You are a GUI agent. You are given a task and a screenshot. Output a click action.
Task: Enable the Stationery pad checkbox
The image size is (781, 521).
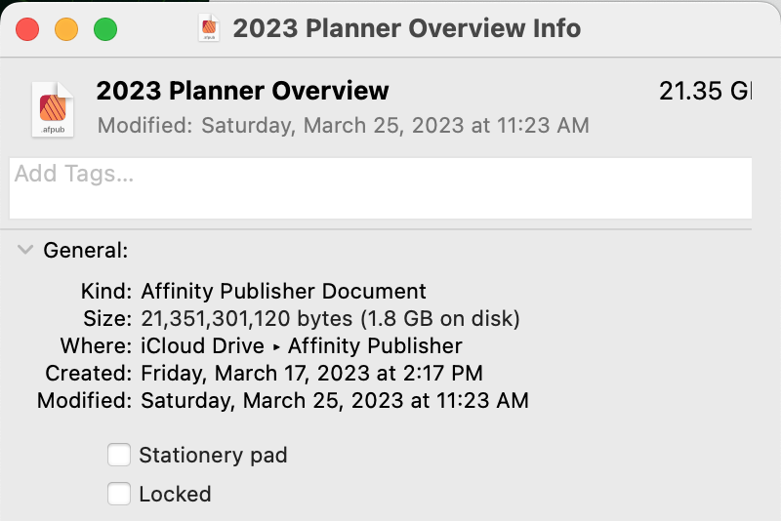[x=119, y=455]
